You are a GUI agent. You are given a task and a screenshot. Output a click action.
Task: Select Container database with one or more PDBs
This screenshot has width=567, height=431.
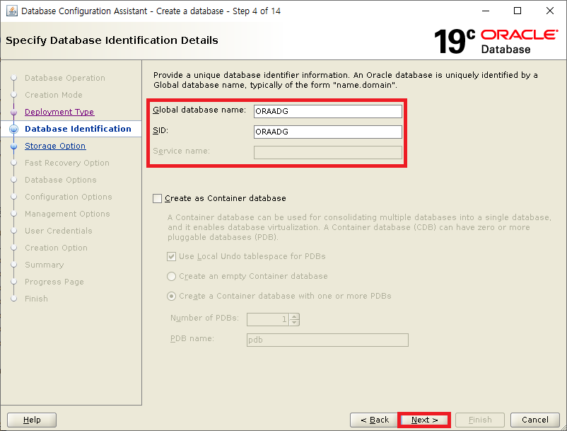point(171,297)
